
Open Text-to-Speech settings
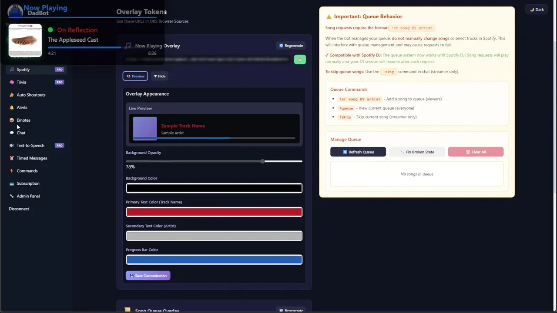pos(37,146)
